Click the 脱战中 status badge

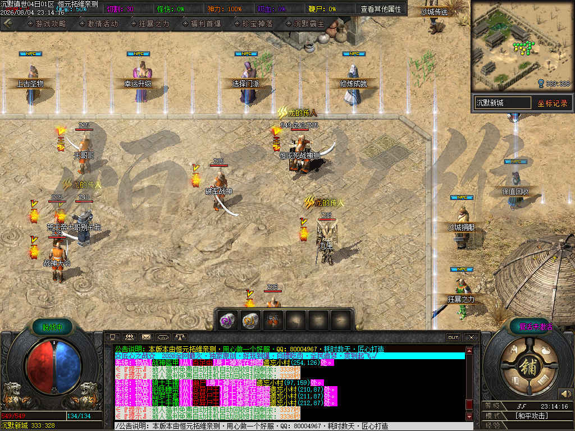52,327
